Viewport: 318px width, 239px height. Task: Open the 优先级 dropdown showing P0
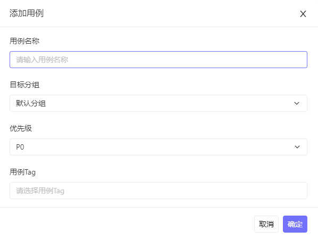pyautogui.click(x=158, y=147)
